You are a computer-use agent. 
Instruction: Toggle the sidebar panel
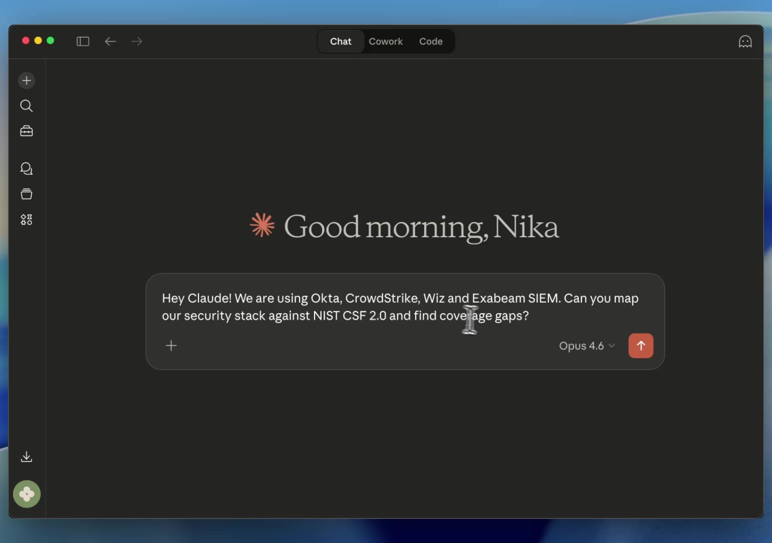(x=83, y=41)
